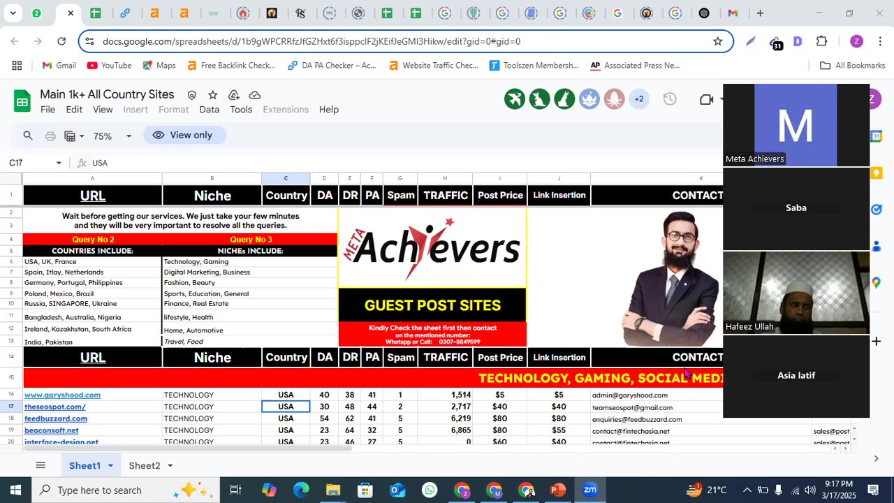
Task: Click the anonymous rabbit collaborator avatar
Action: [564, 99]
